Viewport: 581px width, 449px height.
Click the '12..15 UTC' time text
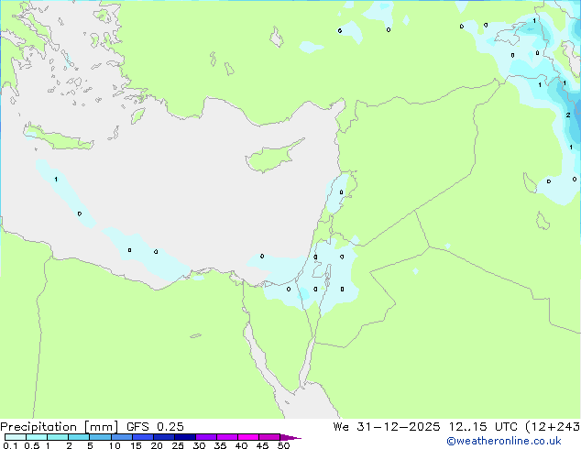[482, 427]
